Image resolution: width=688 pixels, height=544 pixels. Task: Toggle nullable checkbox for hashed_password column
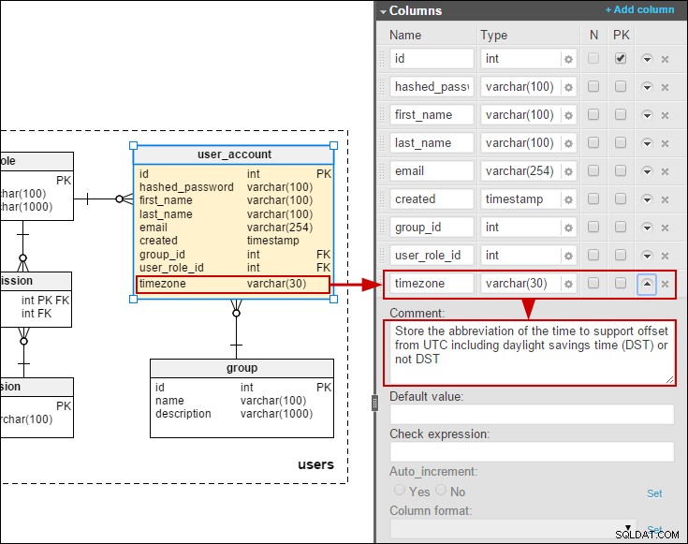593,86
